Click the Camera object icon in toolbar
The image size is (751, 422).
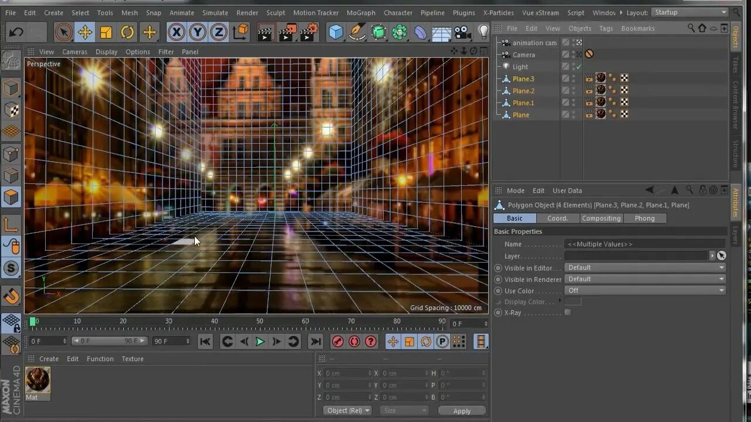463,32
